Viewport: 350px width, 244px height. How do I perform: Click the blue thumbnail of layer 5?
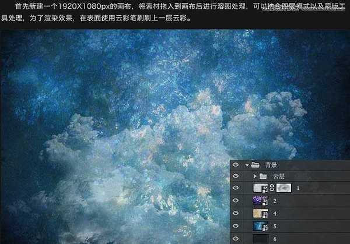[260, 227]
